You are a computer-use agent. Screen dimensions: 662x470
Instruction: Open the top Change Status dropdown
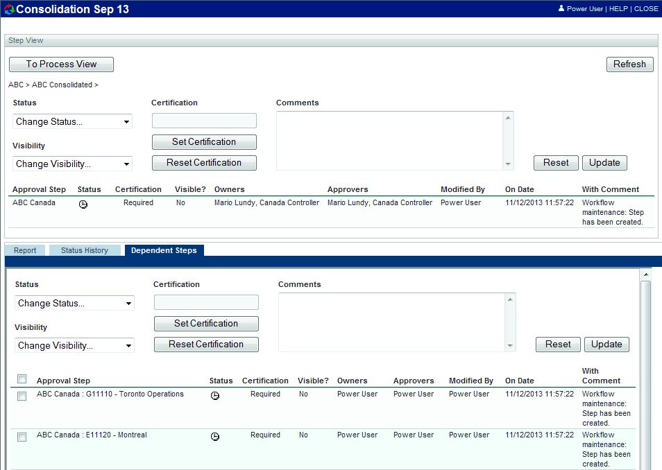pos(72,122)
